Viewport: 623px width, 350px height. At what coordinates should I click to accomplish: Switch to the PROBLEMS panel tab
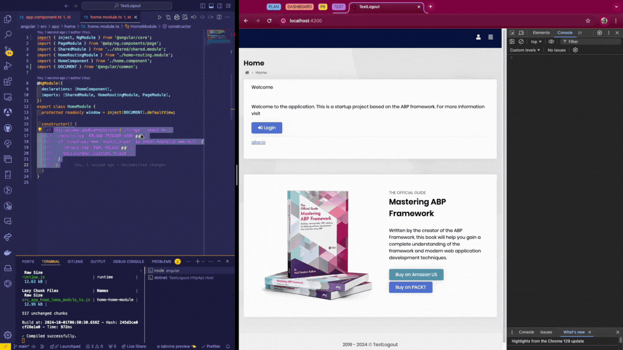pos(161,261)
